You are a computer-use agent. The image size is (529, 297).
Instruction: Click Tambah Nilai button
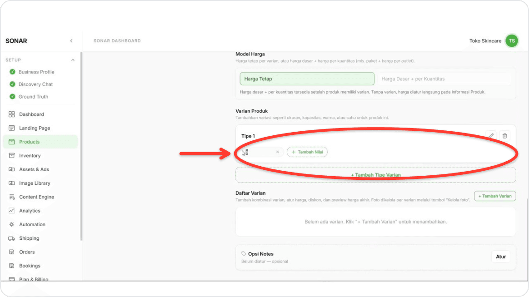point(307,152)
